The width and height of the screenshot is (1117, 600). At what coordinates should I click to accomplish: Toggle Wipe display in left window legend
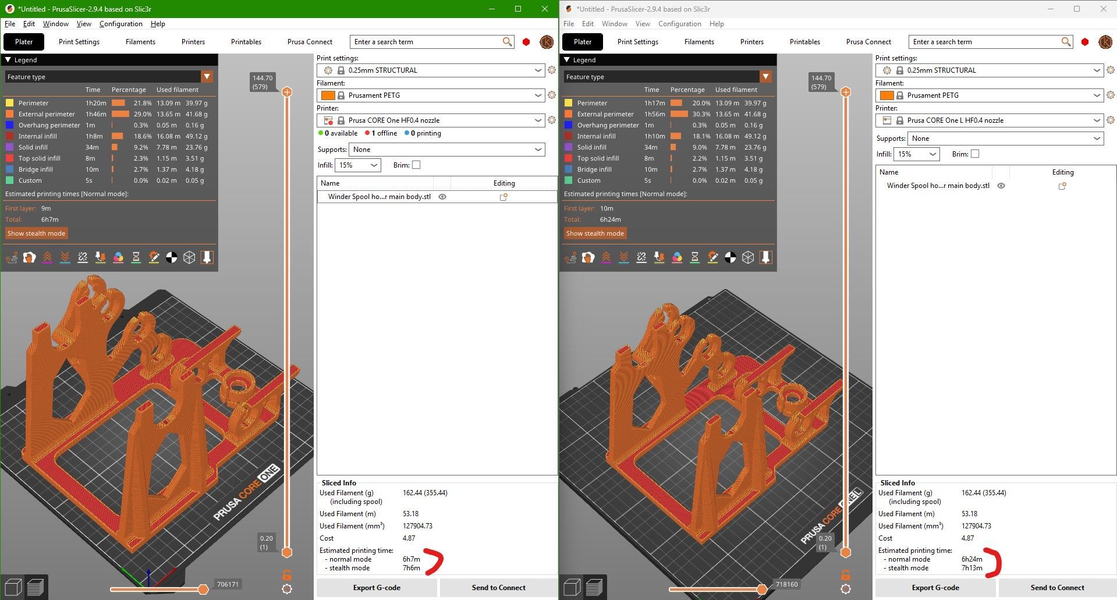pyautogui.click(x=30, y=257)
